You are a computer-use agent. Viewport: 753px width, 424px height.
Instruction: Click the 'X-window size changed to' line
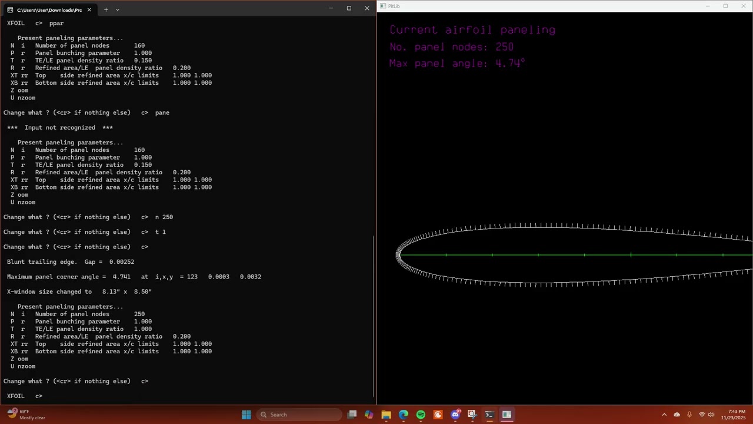[79, 291]
